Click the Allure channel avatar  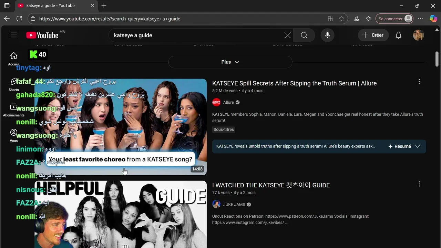tap(216, 102)
